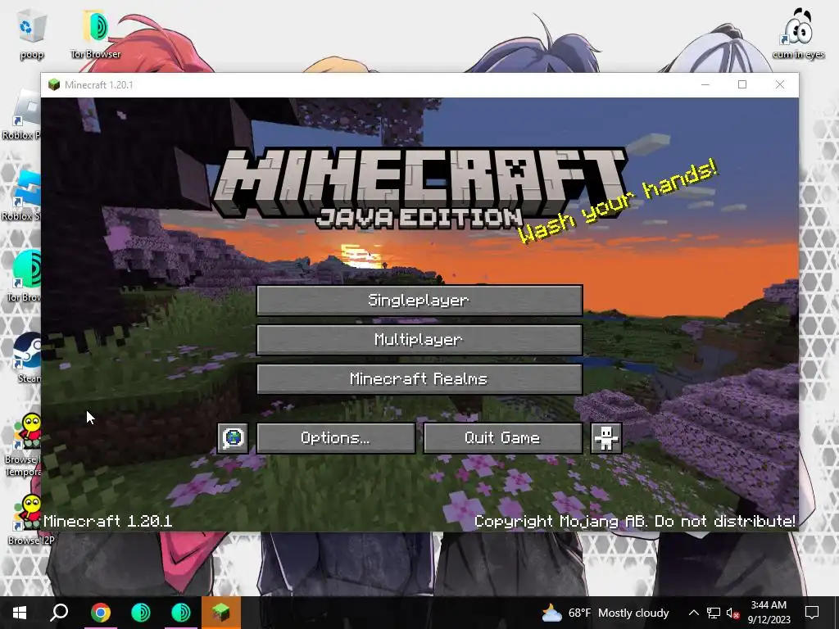Click Copyright Mojang AB credits text

click(x=635, y=521)
